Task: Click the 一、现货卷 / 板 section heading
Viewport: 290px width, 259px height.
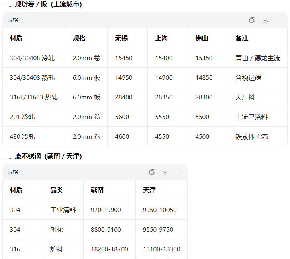Action: [42, 4]
